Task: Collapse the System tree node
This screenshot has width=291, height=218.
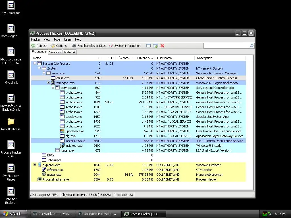Action: pyautogui.click(x=39, y=68)
